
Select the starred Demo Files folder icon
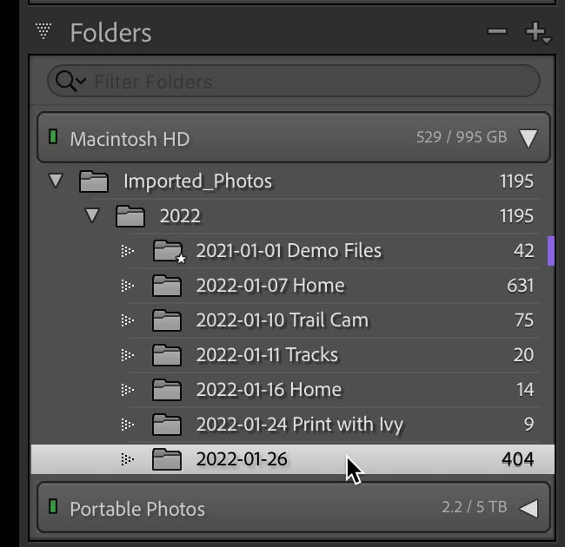pyautogui.click(x=167, y=251)
